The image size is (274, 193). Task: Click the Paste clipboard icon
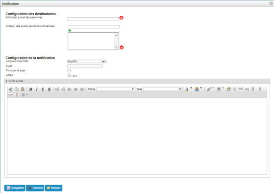point(23,89)
